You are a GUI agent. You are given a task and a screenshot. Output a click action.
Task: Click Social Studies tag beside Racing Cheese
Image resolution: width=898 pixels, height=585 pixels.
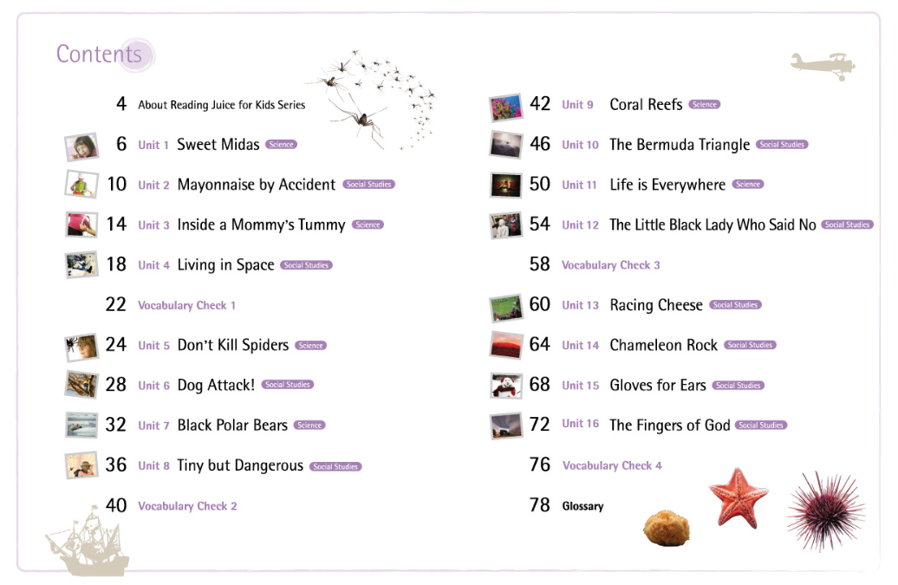click(x=735, y=305)
